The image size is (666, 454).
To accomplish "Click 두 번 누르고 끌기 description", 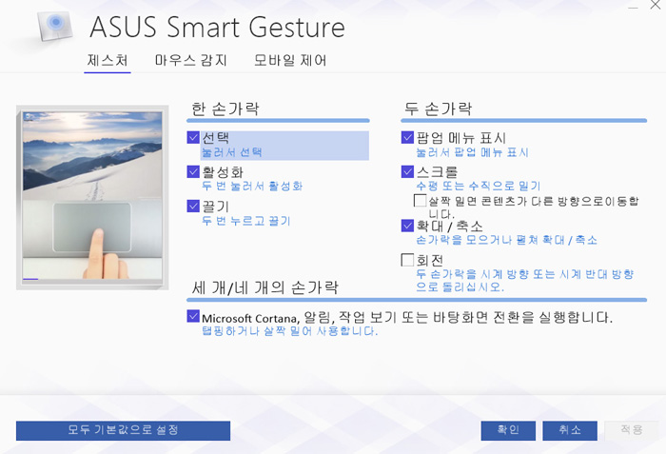I will [x=245, y=221].
